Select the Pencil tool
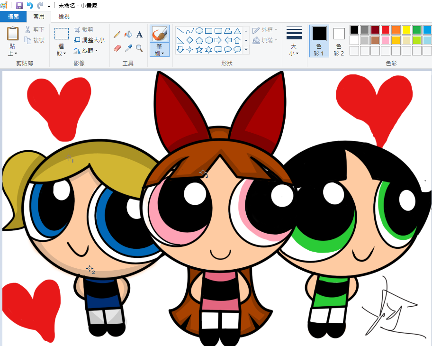432x346 pixels. 117,35
